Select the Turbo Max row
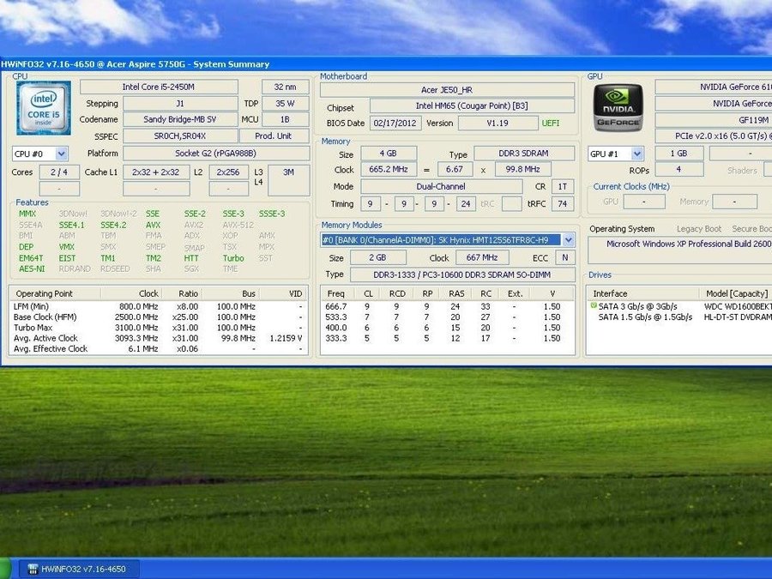The width and height of the screenshot is (772, 579). tap(158, 328)
